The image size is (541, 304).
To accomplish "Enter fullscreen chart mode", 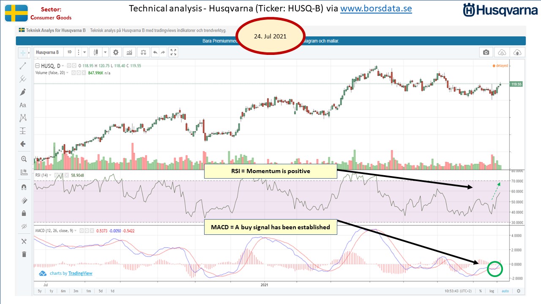I will coord(173,52).
